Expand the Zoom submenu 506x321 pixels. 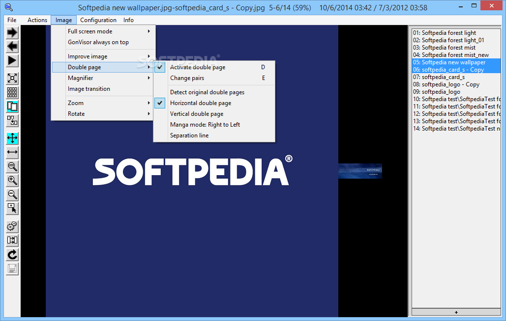(103, 103)
